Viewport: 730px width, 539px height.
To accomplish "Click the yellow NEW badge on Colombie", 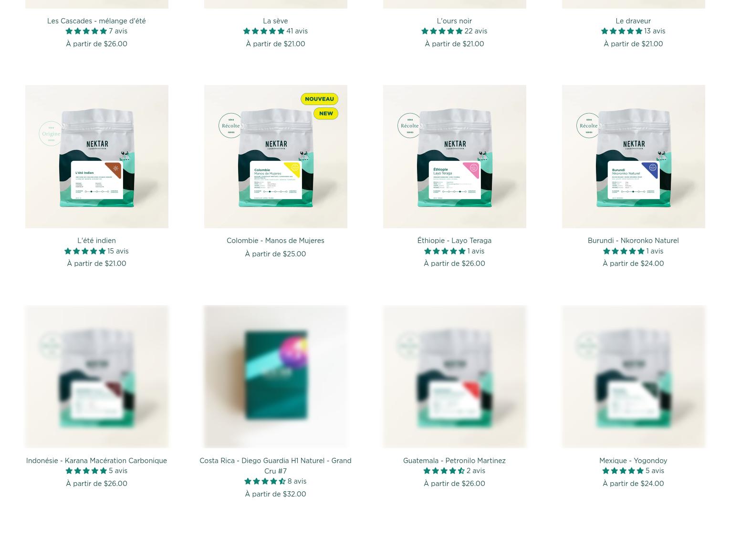I will [326, 114].
